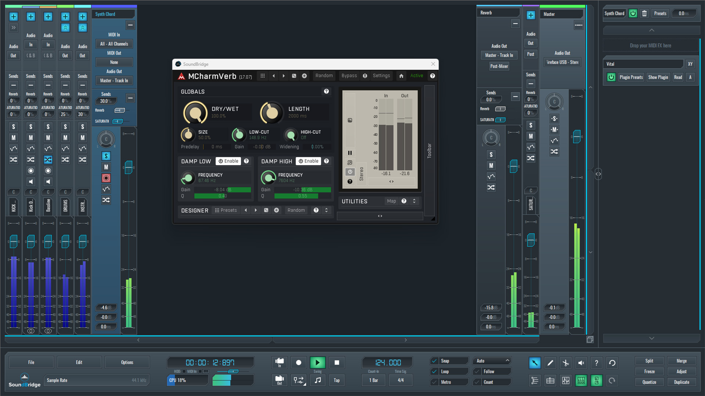Open the Options menu
Screen dimensions: 705x396
[x=127, y=362]
